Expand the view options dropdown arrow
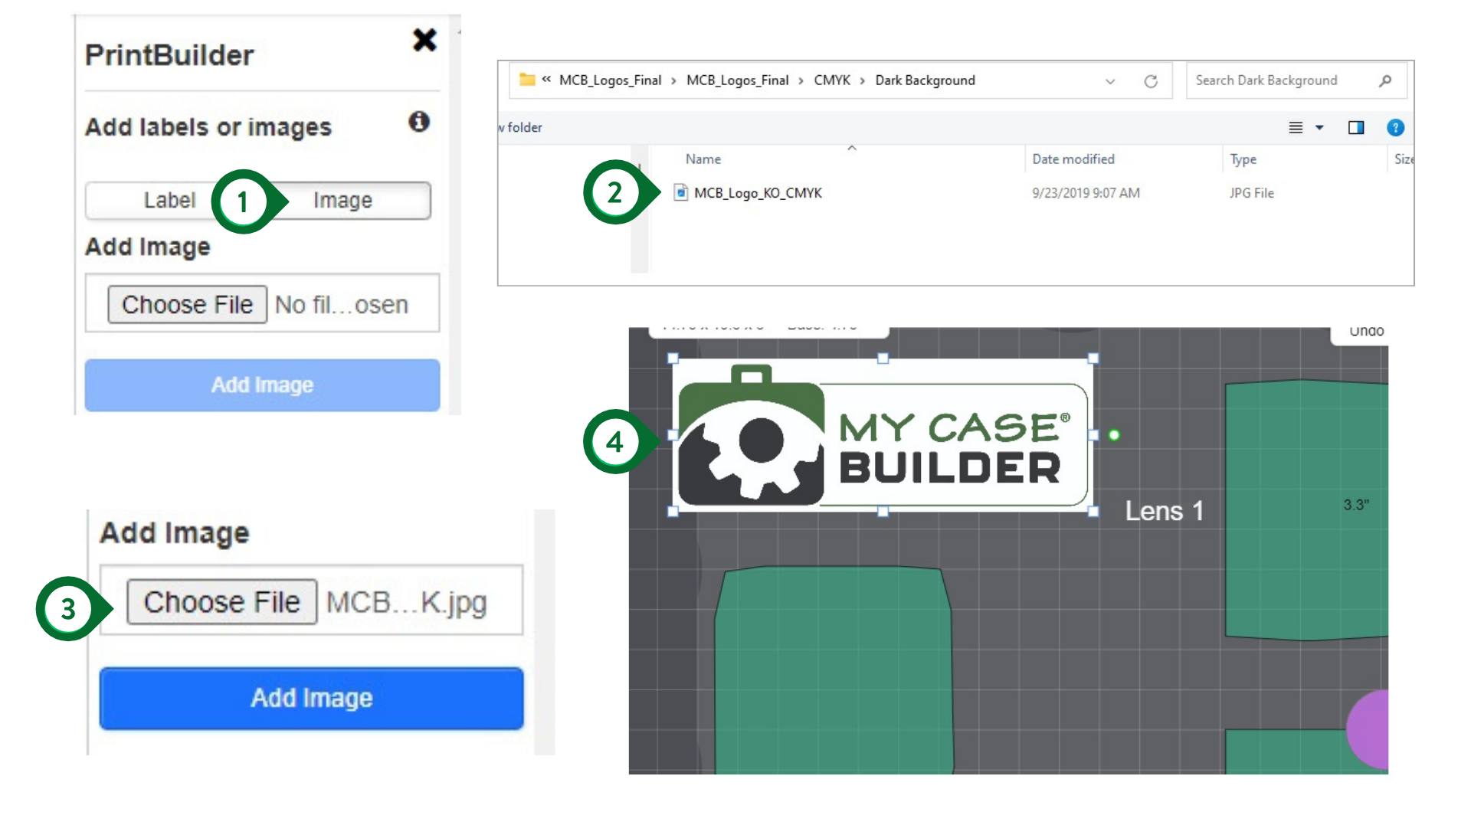 (x=1319, y=128)
